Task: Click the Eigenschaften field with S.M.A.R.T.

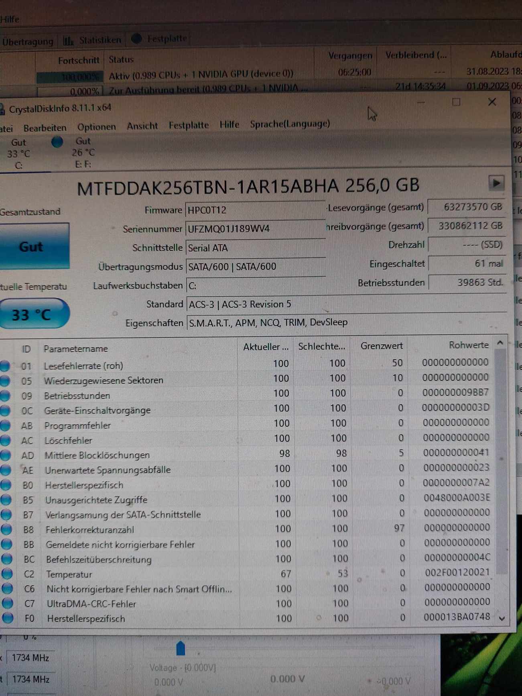Action: tap(347, 322)
